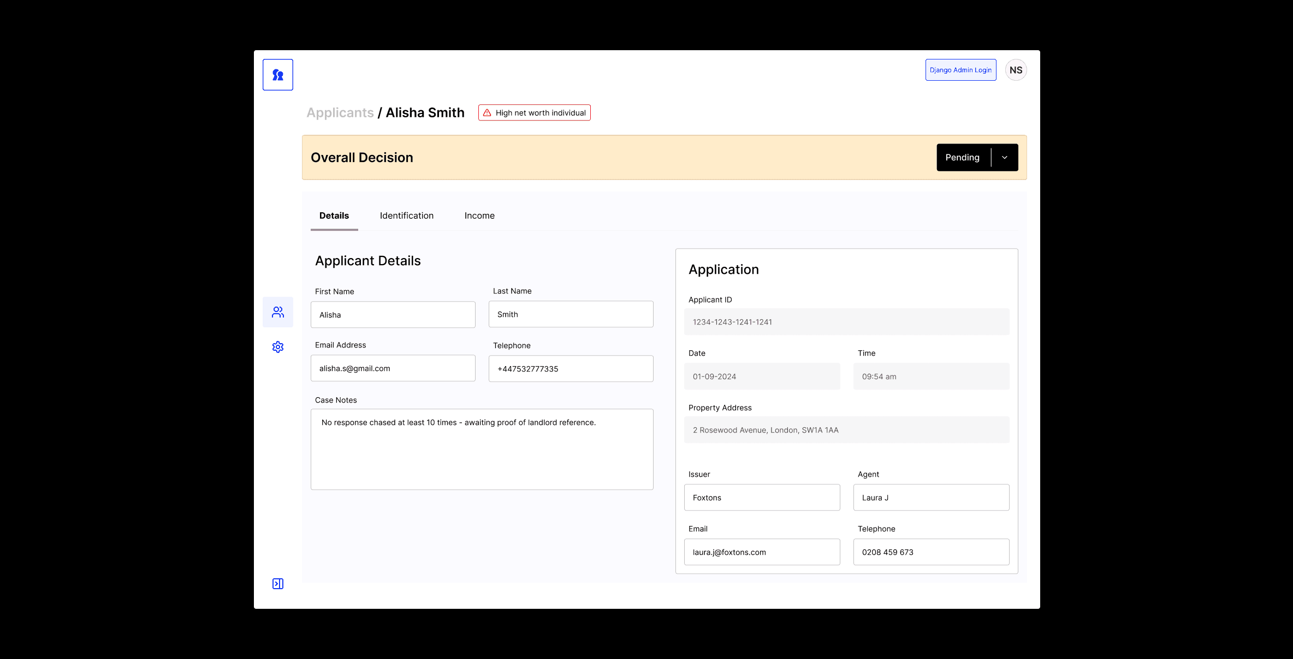Open the Applicants people icon in sidebar
This screenshot has height=659, width=1293.
click(x=277, y=312)
